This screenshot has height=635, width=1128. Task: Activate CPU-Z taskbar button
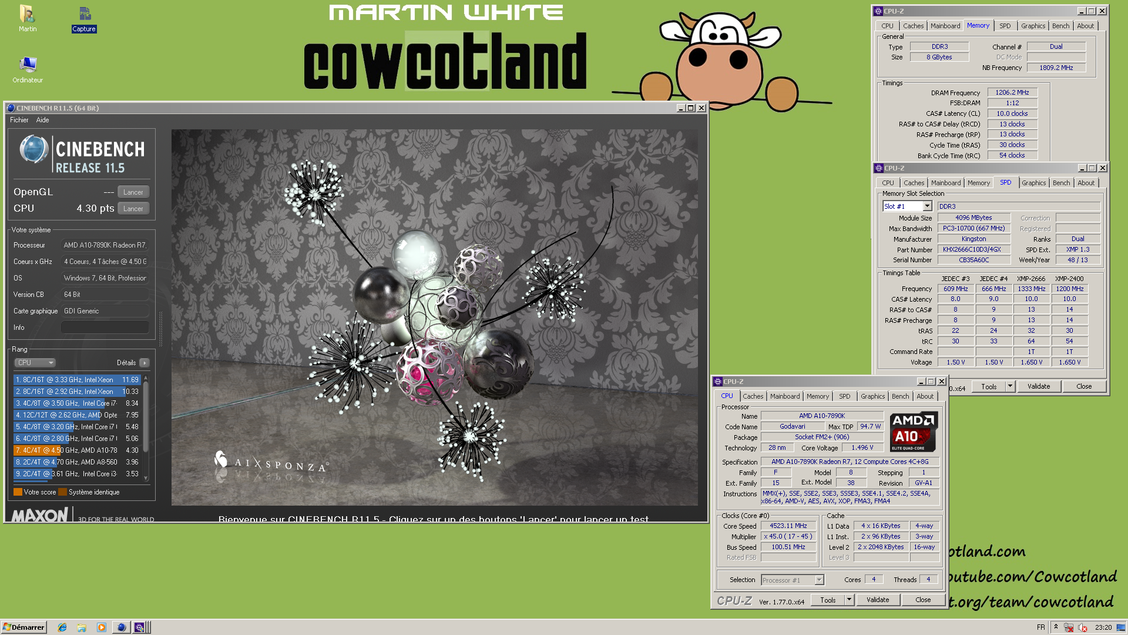[x=139, y=627]
